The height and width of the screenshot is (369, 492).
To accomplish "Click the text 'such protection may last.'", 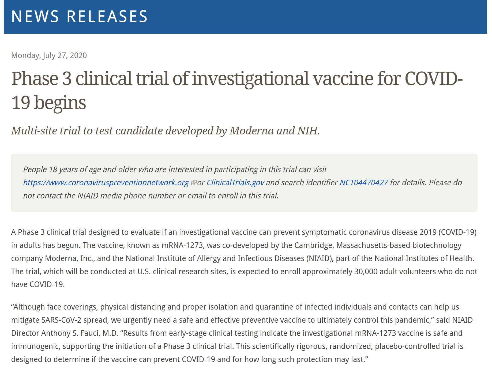I will (x=325, y=359).
